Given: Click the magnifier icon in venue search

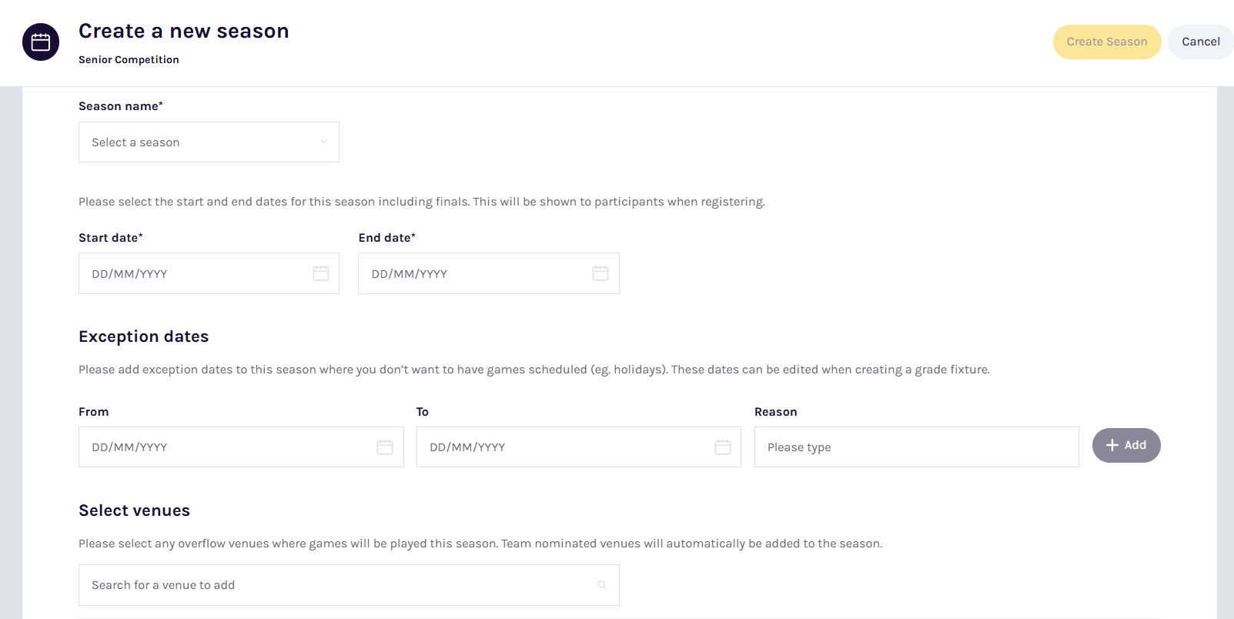Looking at the screenshot, I should pos(602,585).
